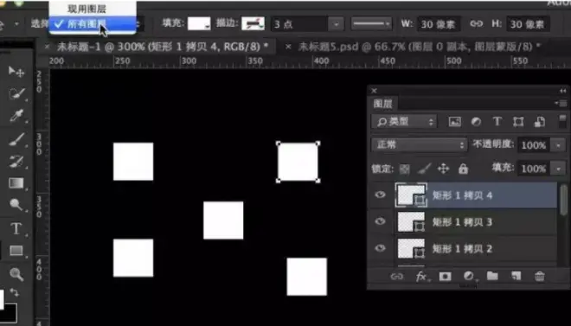Image resolution: width=571 pixels, height=326 pixels.
Task: Hide layer 矩形 1 拷贝 4
Action: click(x=380, y=195)
